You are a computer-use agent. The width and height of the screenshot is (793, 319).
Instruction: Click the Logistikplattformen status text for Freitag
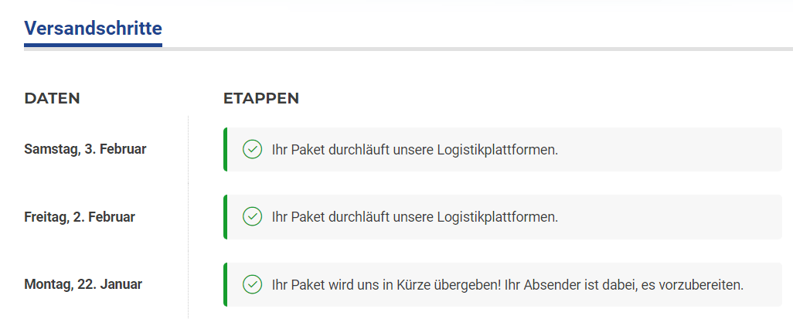[414, 217]
